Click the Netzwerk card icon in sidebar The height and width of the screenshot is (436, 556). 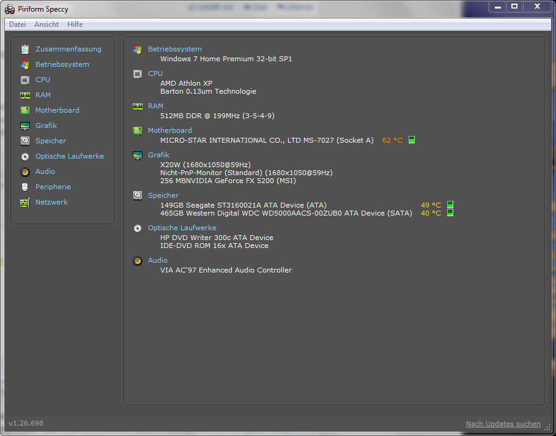pos(25,202)
